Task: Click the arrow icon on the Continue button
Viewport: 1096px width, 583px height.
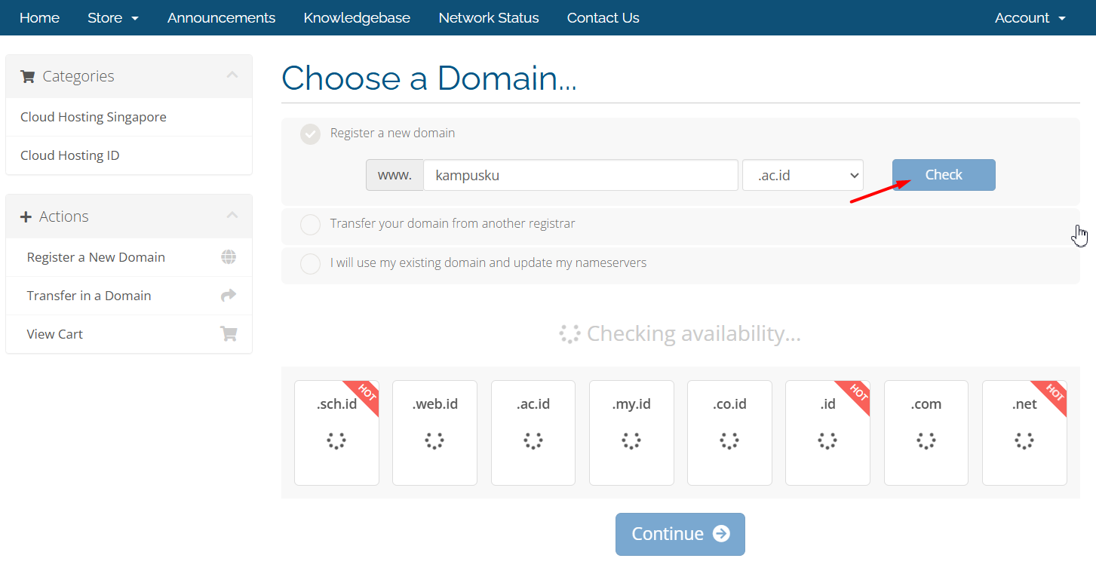Action: 721,534
